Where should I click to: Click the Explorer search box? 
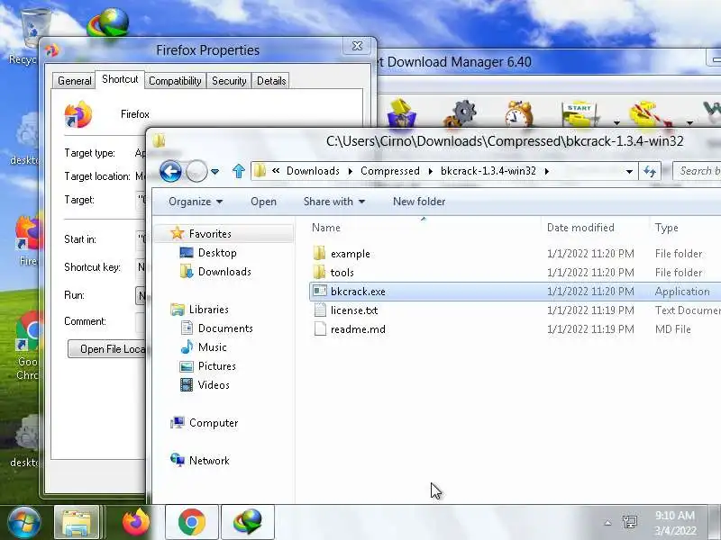tap(697, 171)
